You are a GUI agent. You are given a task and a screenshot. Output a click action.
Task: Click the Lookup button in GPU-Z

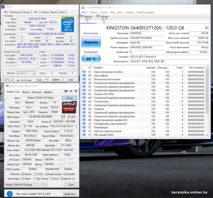click(x=69, y=98)
